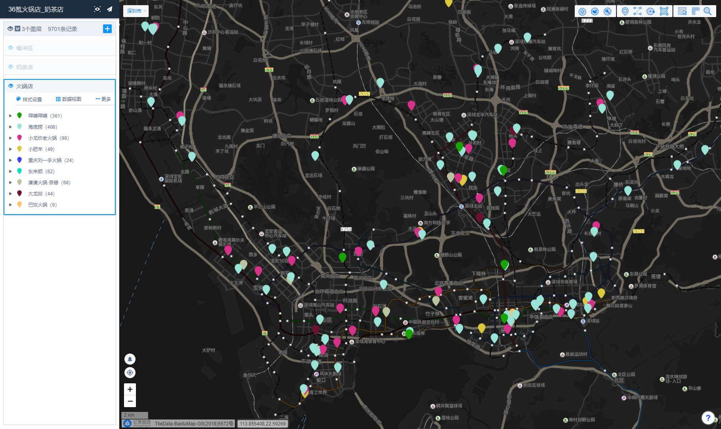The height and width of the screenshot is (429, 721).
Task: Activate the rectangle selection tool
Action: click(x=682, y=11)
